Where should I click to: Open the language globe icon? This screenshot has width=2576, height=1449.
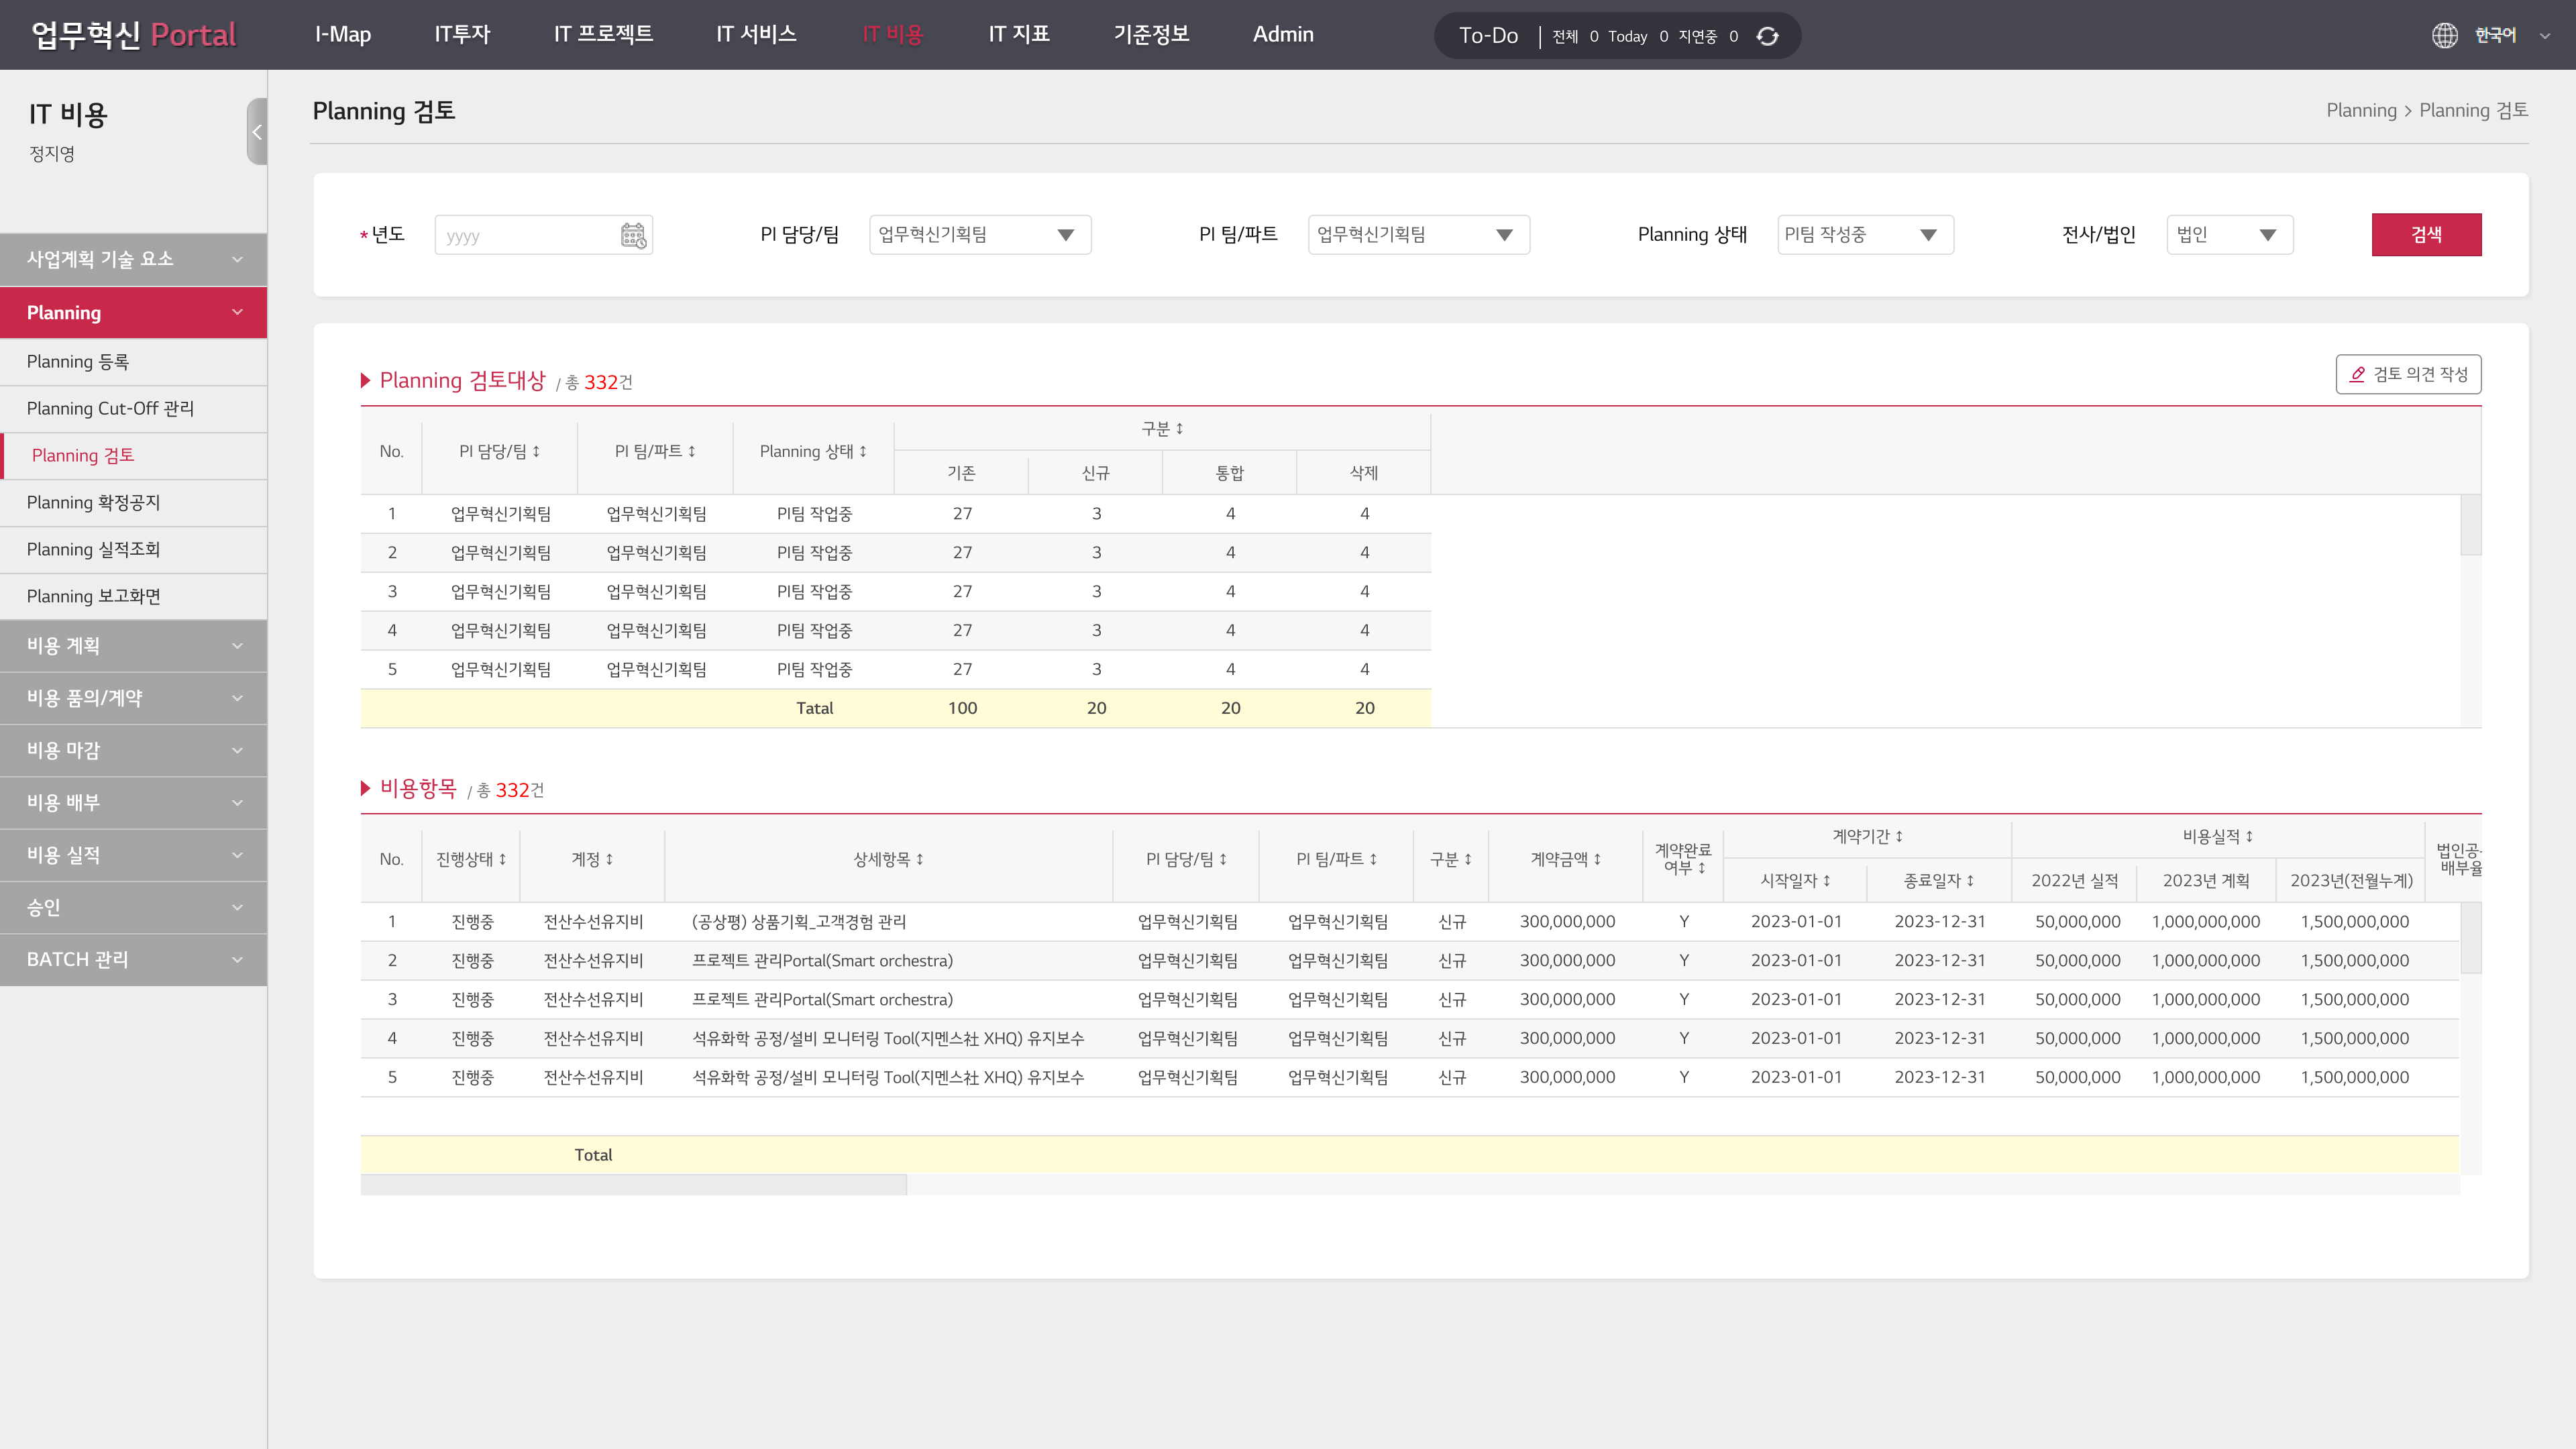[2444, 36]
